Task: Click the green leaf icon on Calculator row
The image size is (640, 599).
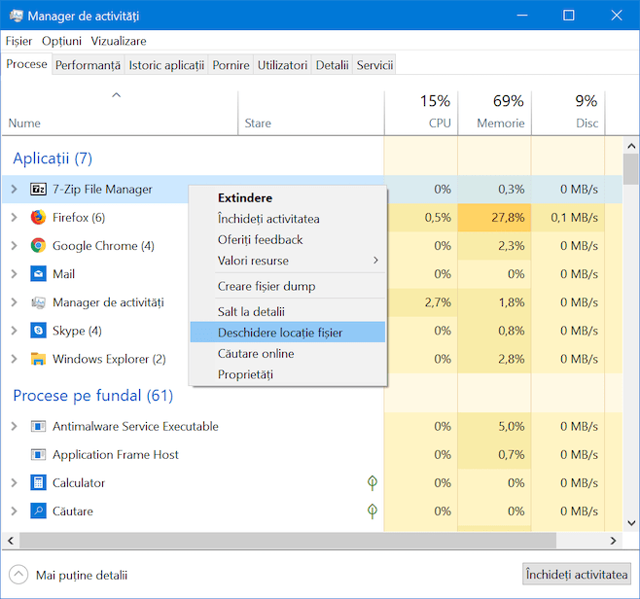Action: (372, 482)
